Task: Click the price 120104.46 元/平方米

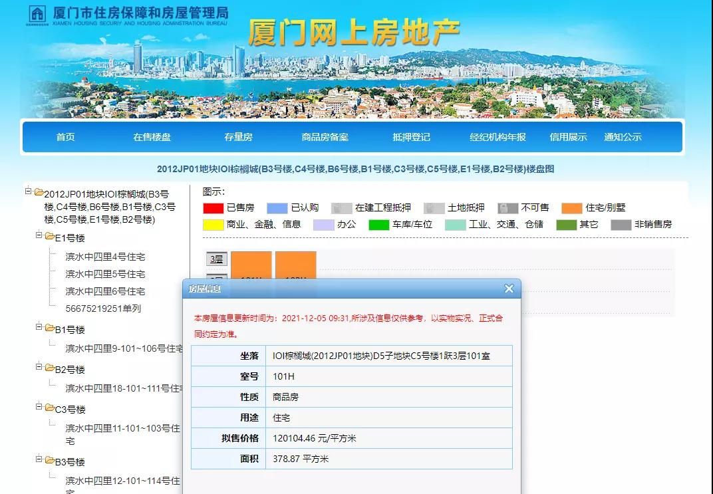Action: pos(315,438)
